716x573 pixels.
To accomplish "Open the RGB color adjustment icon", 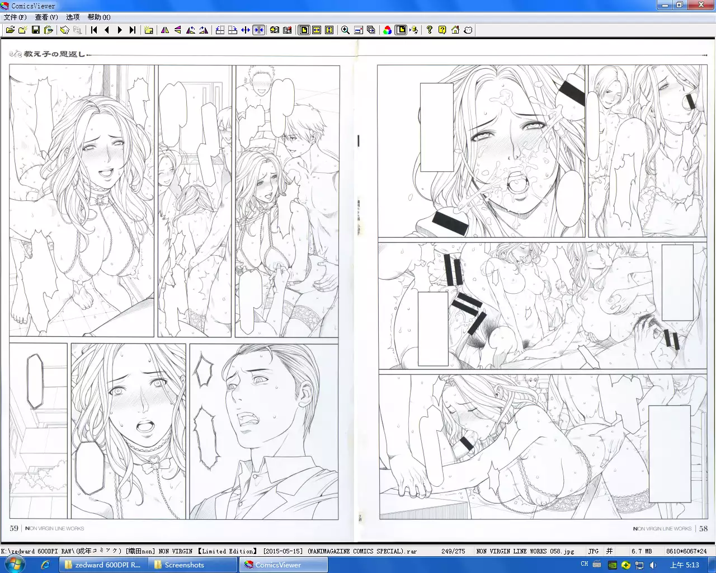I will (x=387, y=30).
